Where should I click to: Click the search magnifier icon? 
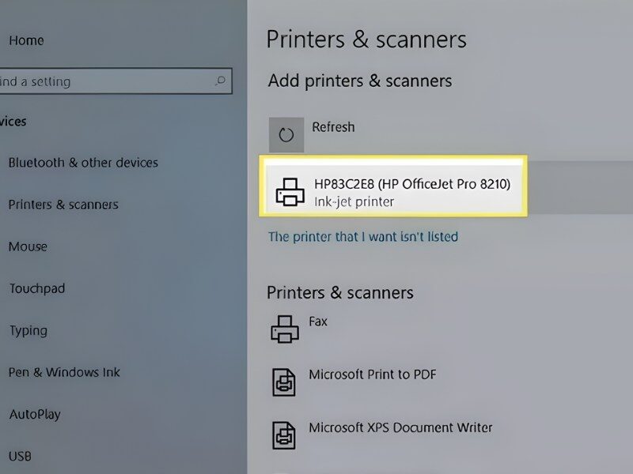point(222,81)
